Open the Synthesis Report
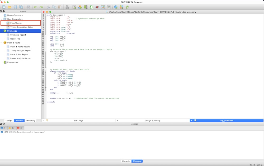This screenshot has height=166, width=264. 18,35
